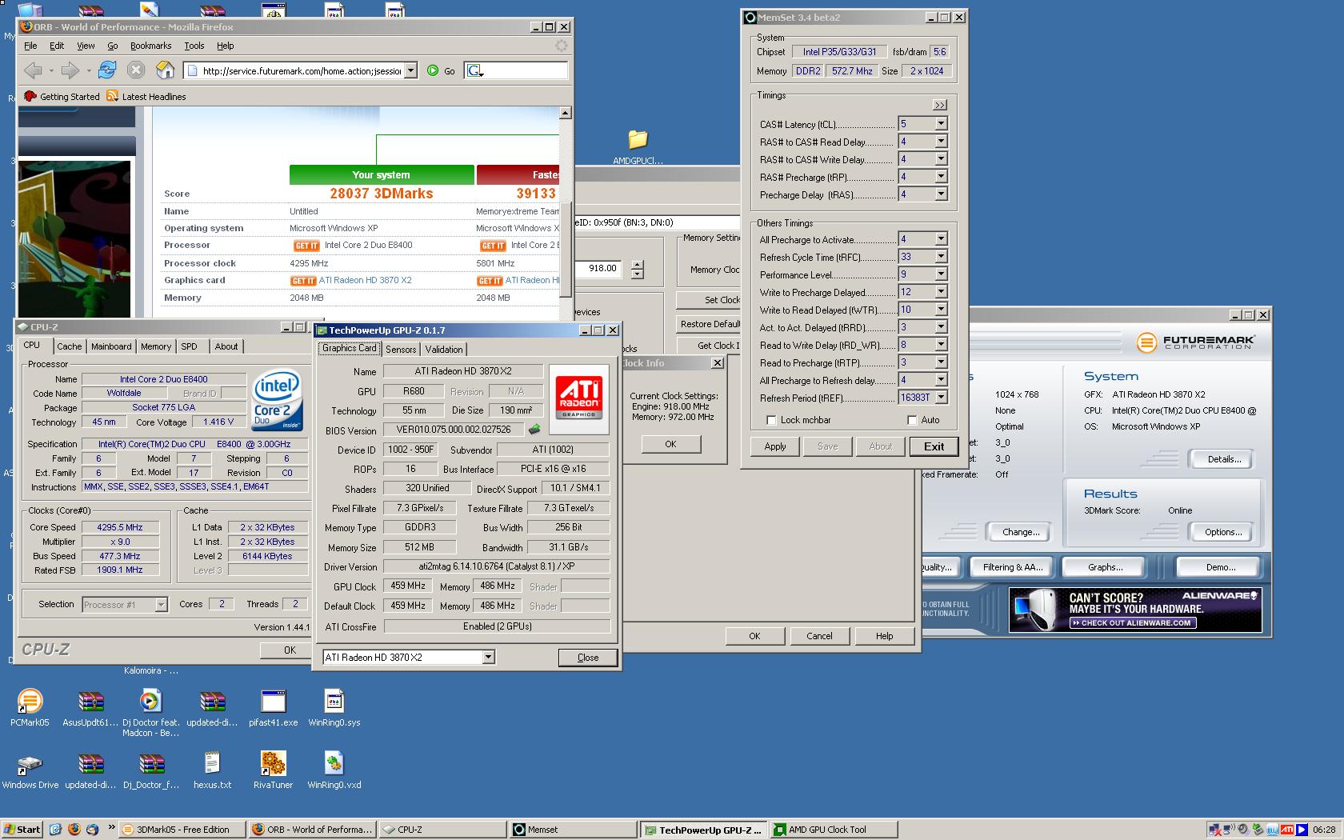Switch to GPU-Z Validation tab
1344x840 pixels.
pos(444,350)
